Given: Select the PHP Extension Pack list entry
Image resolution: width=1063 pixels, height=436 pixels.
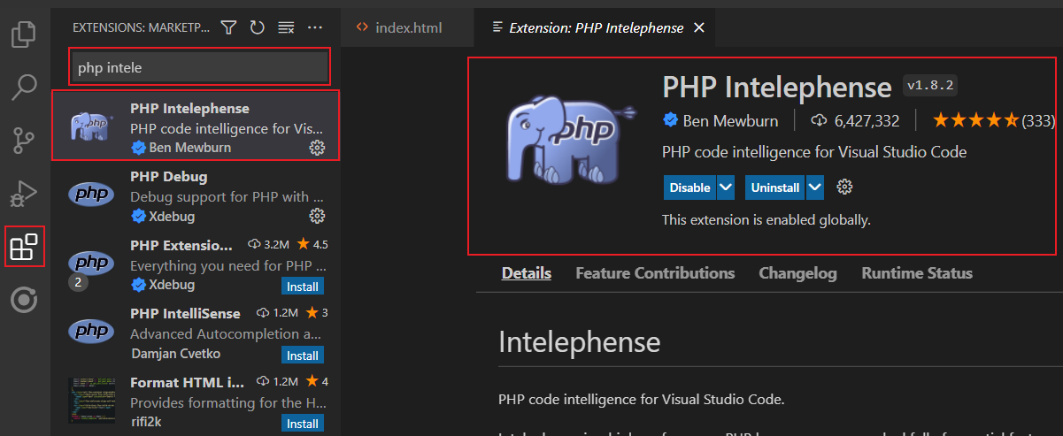Looking at the screenshot, I should 196,264.
